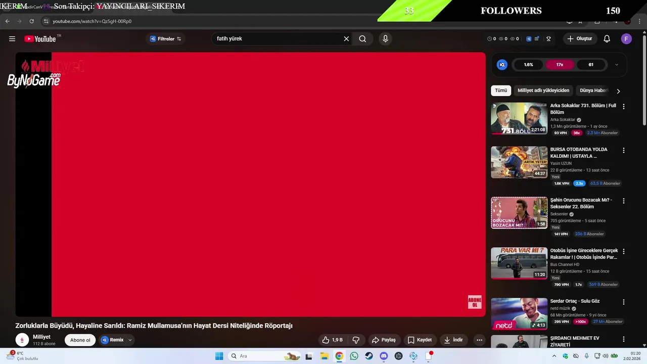Subscribe with Abone ol button
Viewport: 647px width, 364px height.
coord(80,340)
